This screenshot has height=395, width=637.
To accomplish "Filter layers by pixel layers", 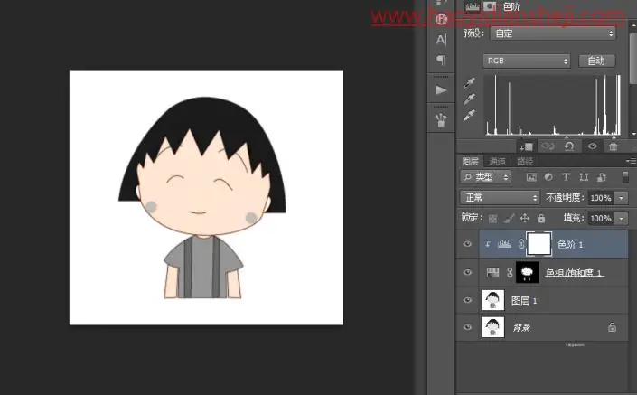I will [531, 177].
